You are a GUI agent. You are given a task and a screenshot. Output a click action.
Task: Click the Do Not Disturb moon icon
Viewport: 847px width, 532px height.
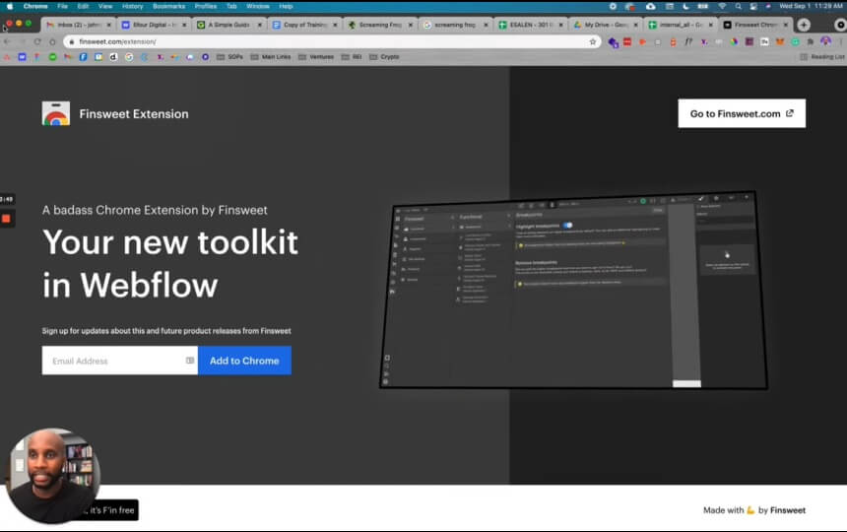click(686, 7)
